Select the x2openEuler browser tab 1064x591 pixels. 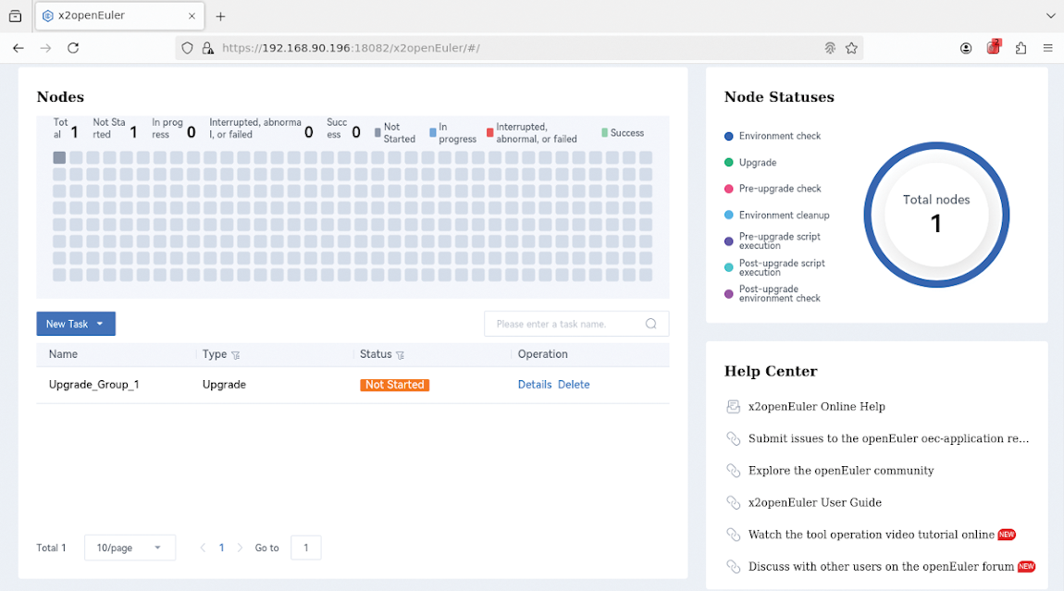click(119, 16)
